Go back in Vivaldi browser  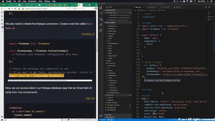[2, 9]
